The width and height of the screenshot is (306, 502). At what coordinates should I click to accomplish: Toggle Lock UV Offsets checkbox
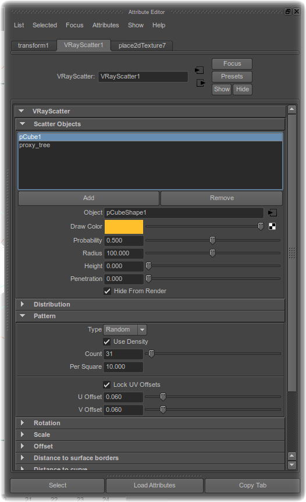pyautogui.click(x=107, y=384)
